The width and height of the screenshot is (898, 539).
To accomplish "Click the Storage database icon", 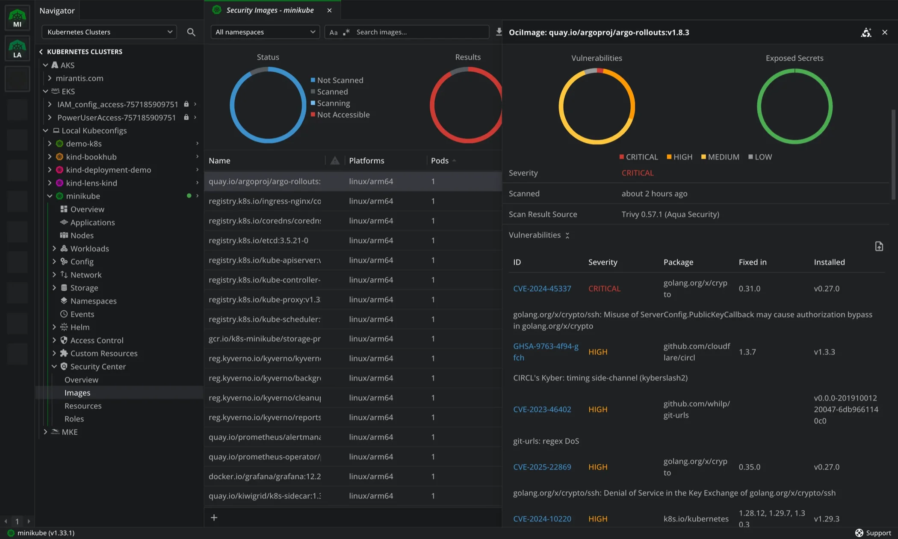I will [64, 288].
